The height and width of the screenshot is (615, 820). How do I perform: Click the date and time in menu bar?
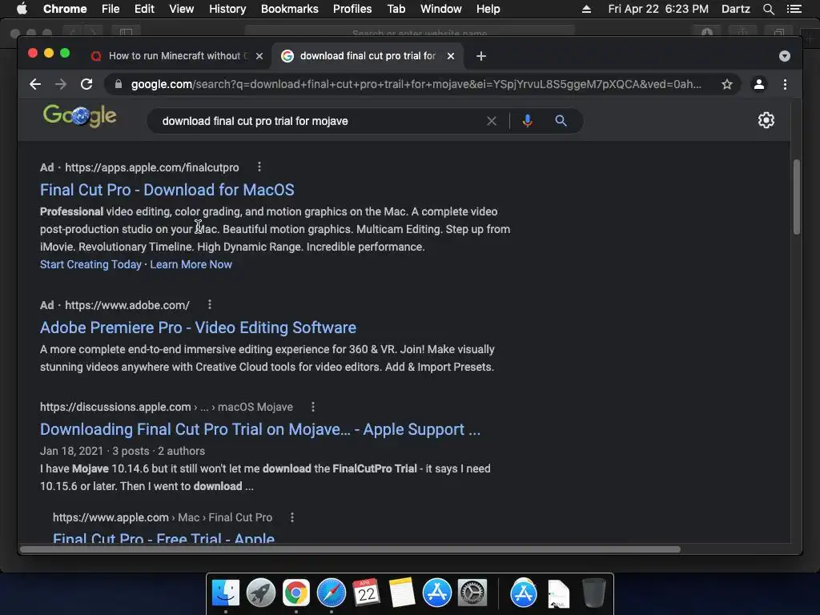(658, 9)
